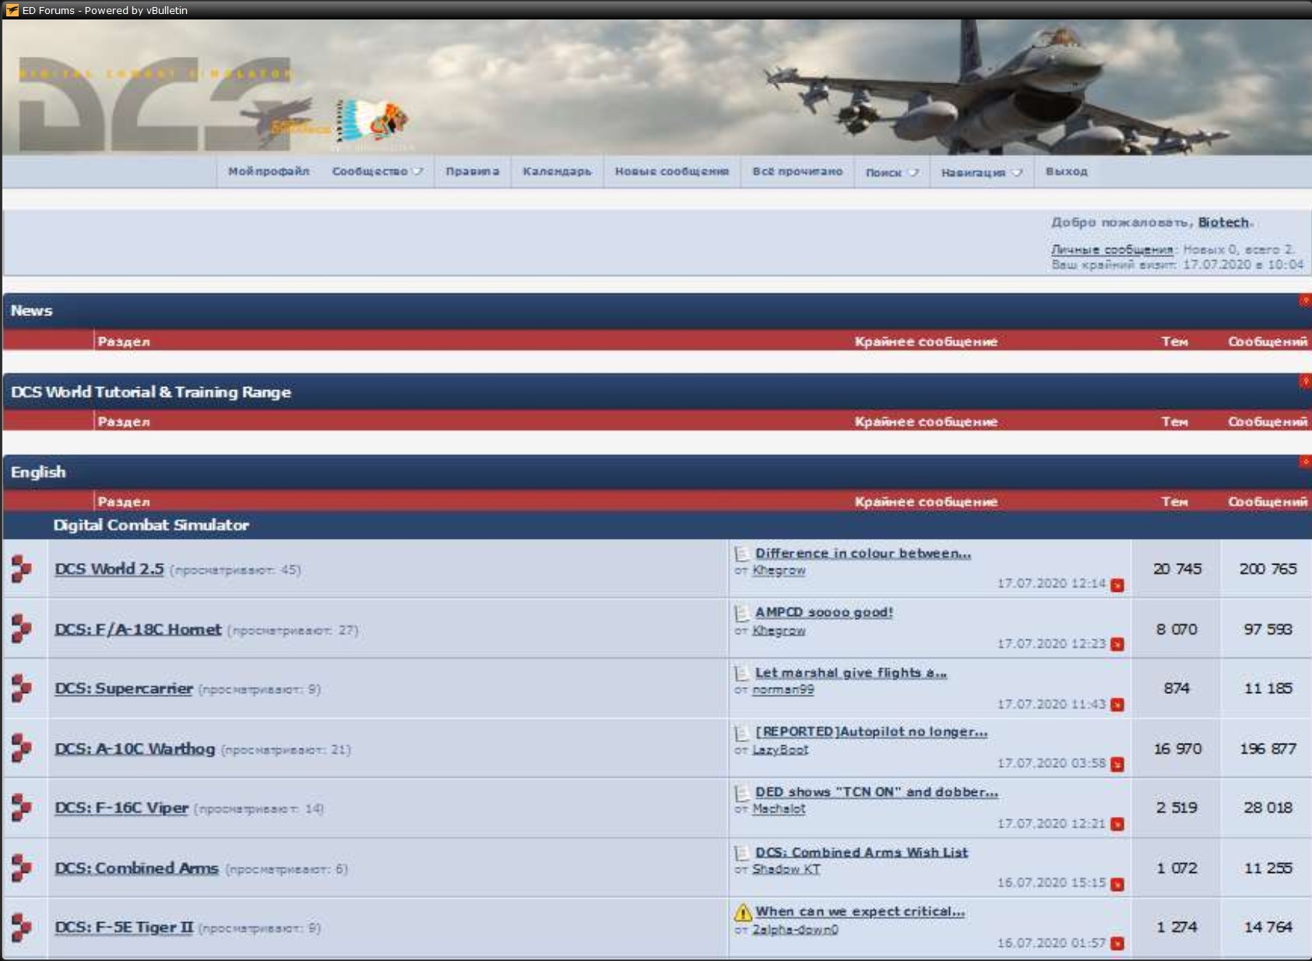Open the Biotech user profile link

click(1223, 222)
